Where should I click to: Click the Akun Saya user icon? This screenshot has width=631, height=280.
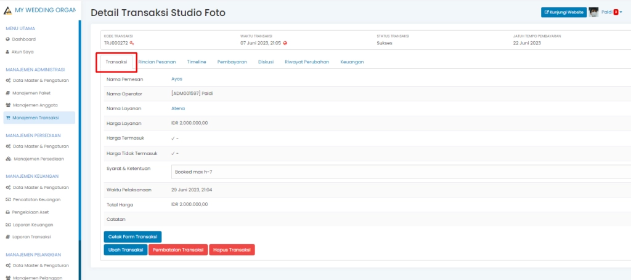(7, 52)
